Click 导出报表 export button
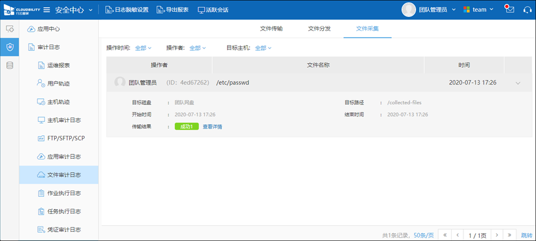Image resolution: width=536 pixels, height=241 pixels. coord(173,10)
